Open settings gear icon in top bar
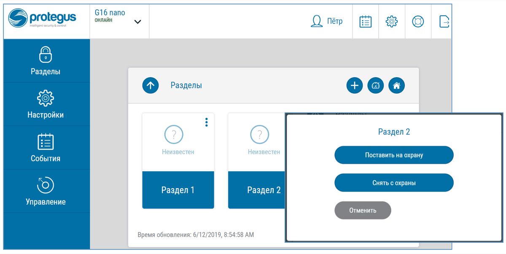The height and width of the screenshot is (254, 506). click(x=392, y=22)
